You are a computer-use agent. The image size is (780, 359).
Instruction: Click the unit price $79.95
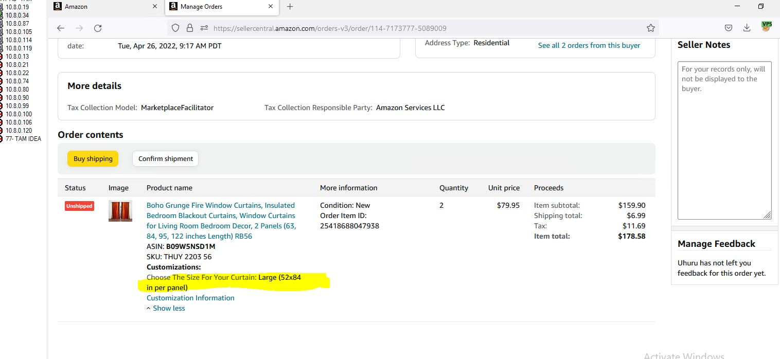[508, 205]
